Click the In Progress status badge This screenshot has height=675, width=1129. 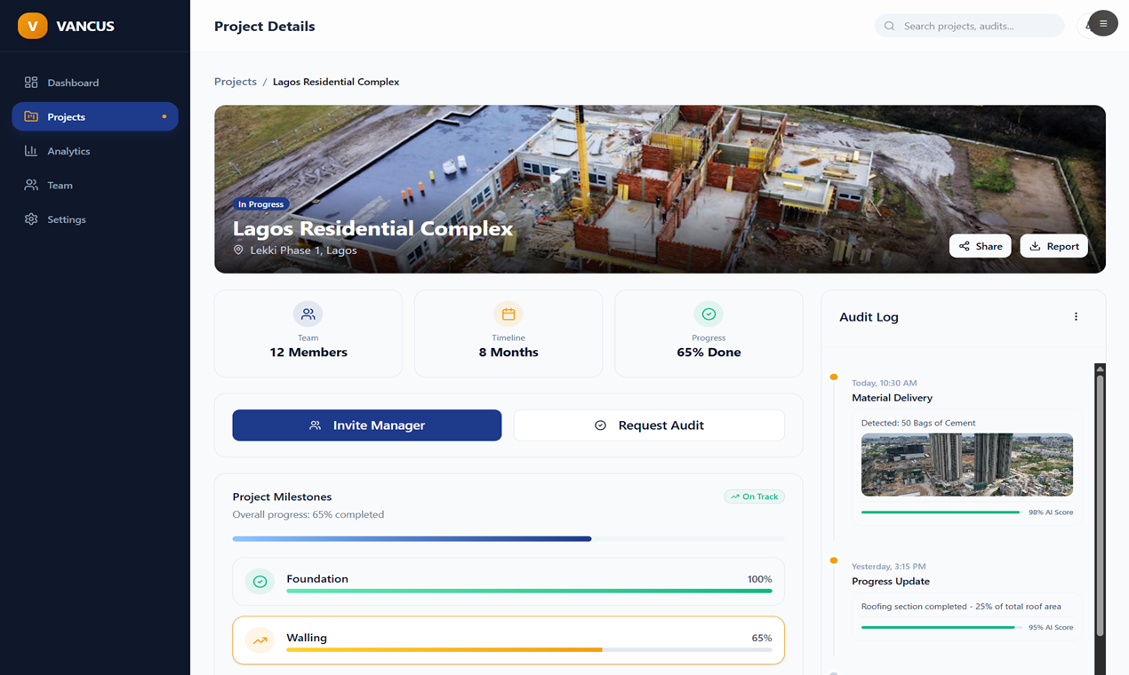pyautogui.click(x=260, y=204)
